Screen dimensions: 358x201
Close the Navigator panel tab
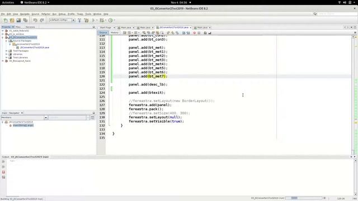(x=22, y=113)
